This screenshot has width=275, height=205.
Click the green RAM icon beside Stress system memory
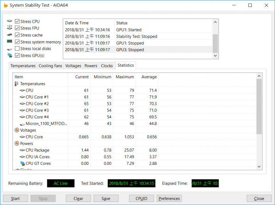coord(10,41)
